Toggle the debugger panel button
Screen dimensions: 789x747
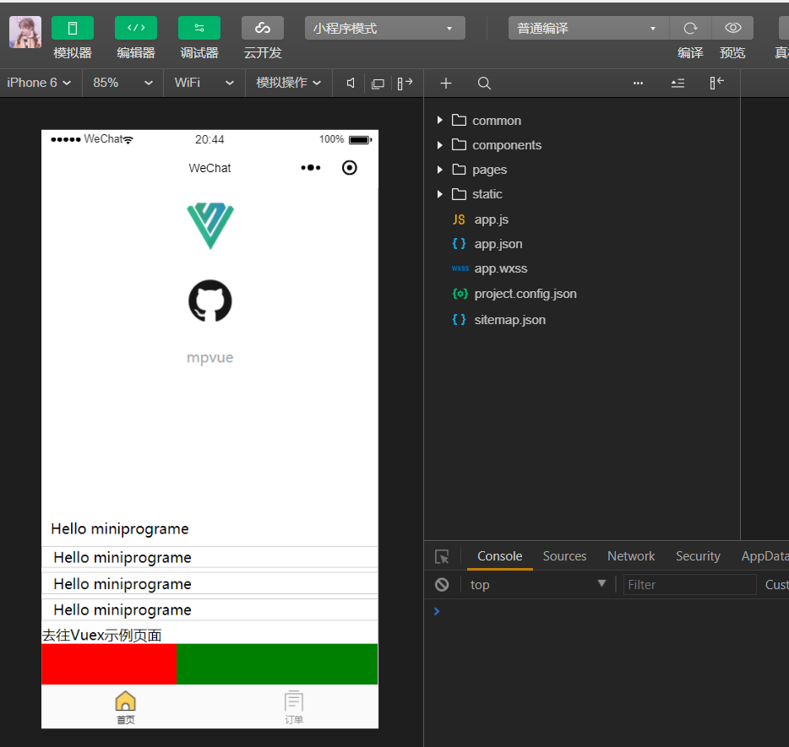[199, 28]
